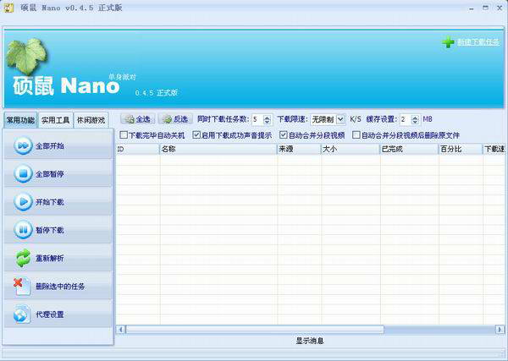508x361 pixels.
Task: Switch to the 实用工具 tab
Action: (x=56, y=120)
